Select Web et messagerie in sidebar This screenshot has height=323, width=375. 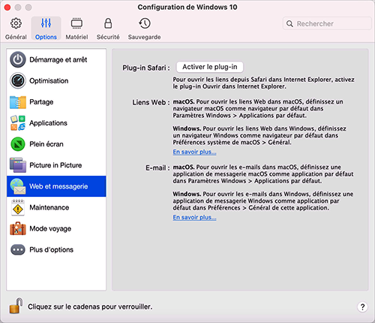(56, 186)
